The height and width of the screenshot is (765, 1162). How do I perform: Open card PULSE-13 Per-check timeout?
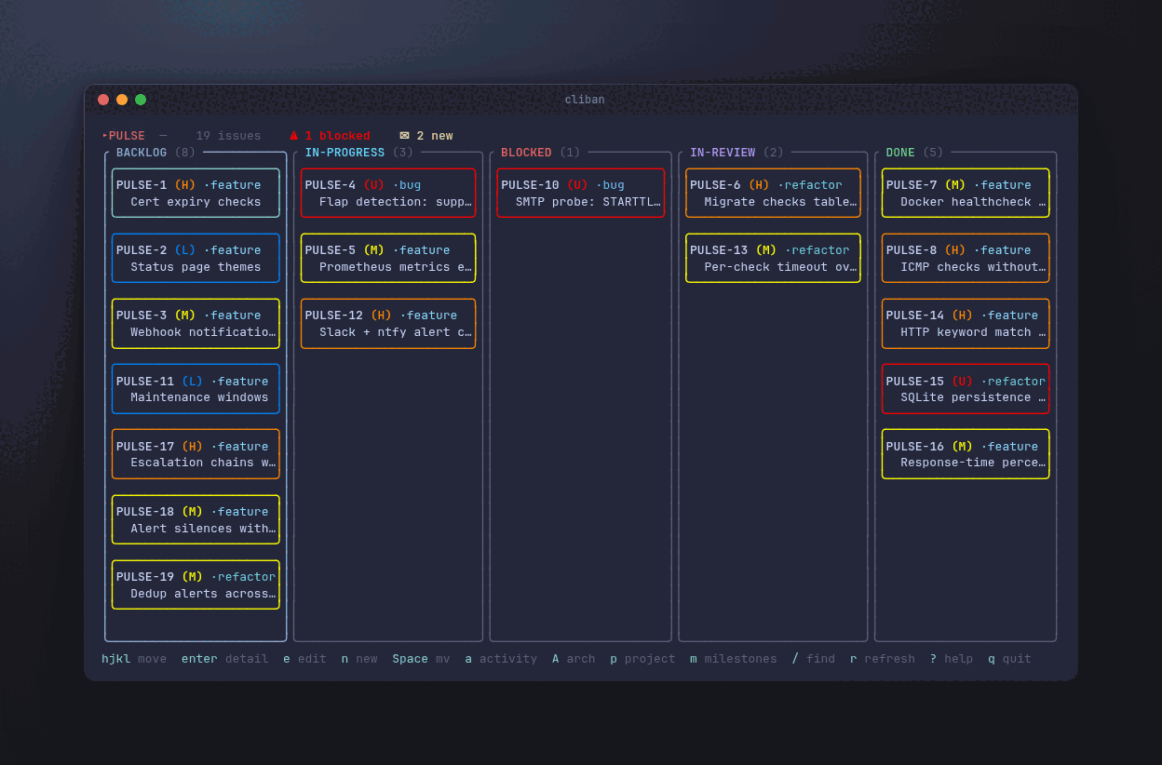773,258
